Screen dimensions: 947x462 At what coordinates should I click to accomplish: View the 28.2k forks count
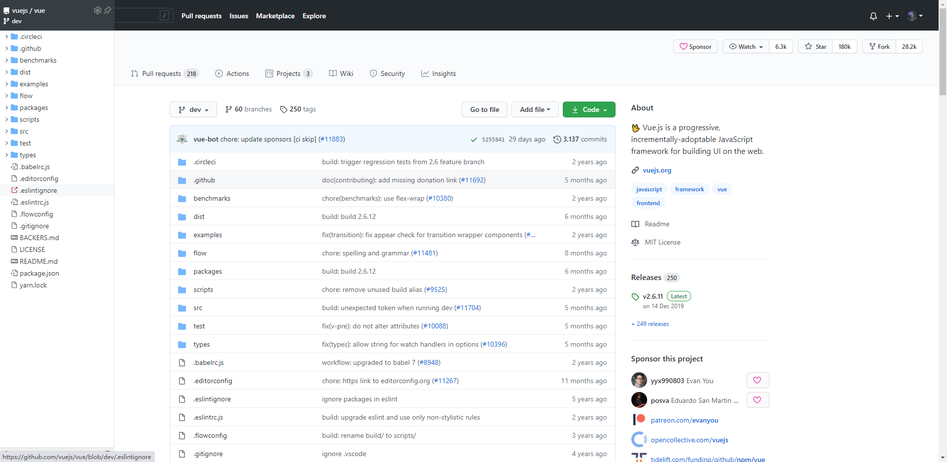(909, 46)
